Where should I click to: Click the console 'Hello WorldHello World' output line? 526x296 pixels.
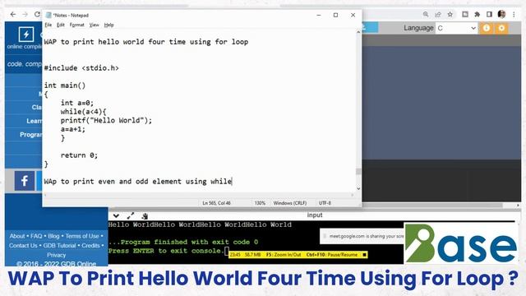click(200, 224)
